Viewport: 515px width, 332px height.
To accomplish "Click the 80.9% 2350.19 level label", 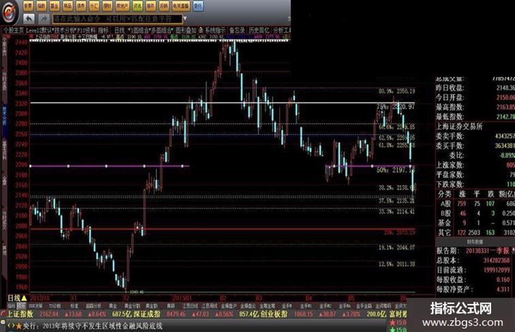I will tap(397, 91).
